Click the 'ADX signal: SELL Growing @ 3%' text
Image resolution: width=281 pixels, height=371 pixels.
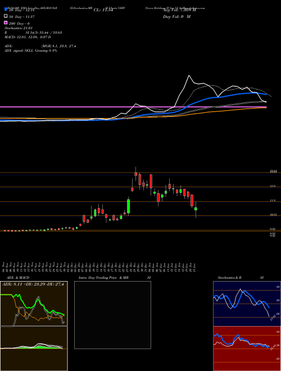[x=31, y=51]
